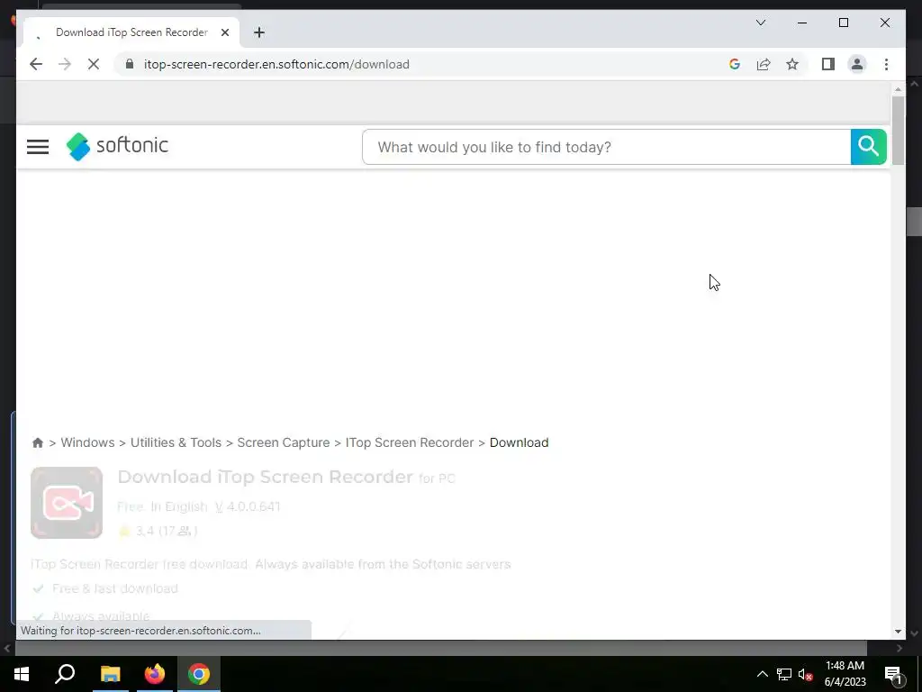Viewport: 922px width, 692px height.
Task: Show hidden system tray icons
Action: click(x=762, y=674)
